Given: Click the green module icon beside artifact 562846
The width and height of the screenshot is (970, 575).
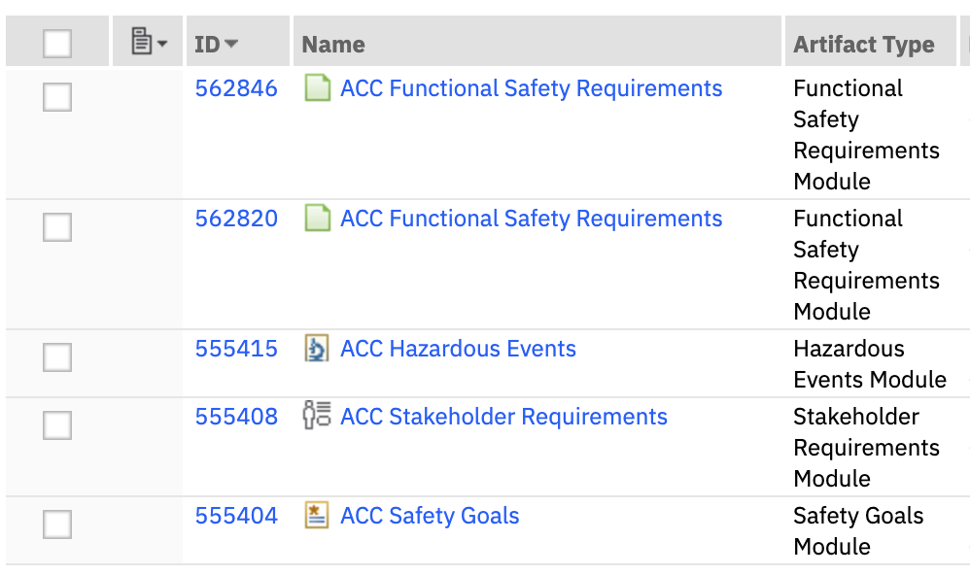Looking at the screenshot, I should [318, 88].
